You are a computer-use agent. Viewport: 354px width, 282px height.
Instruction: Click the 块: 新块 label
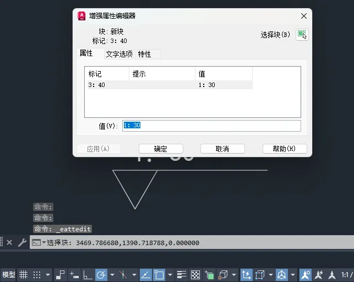[111, 31]
